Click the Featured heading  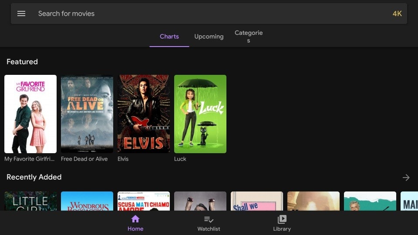tap(22, 62)
